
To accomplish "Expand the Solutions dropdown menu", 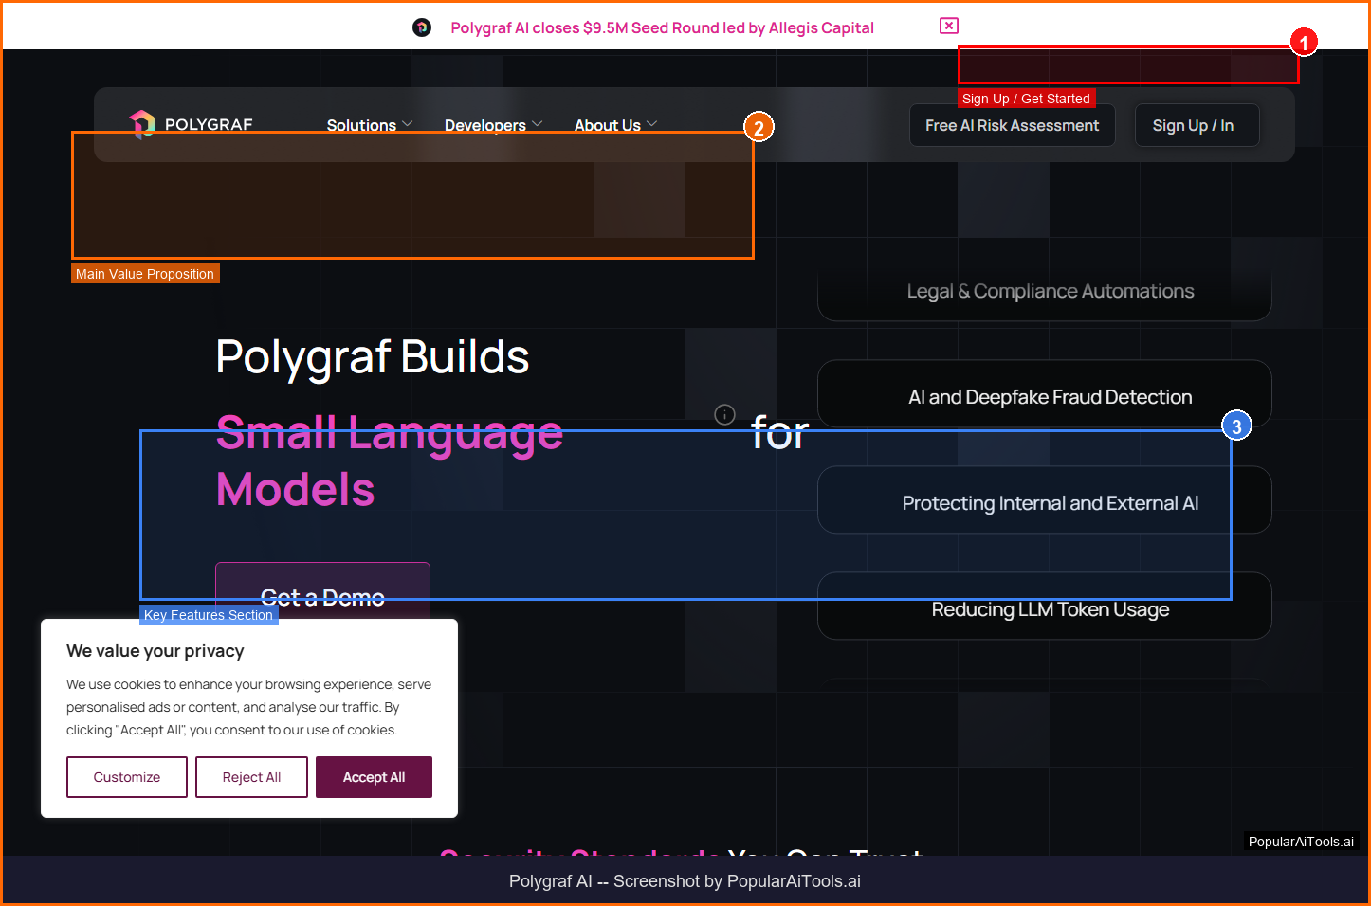I will 369,125.
